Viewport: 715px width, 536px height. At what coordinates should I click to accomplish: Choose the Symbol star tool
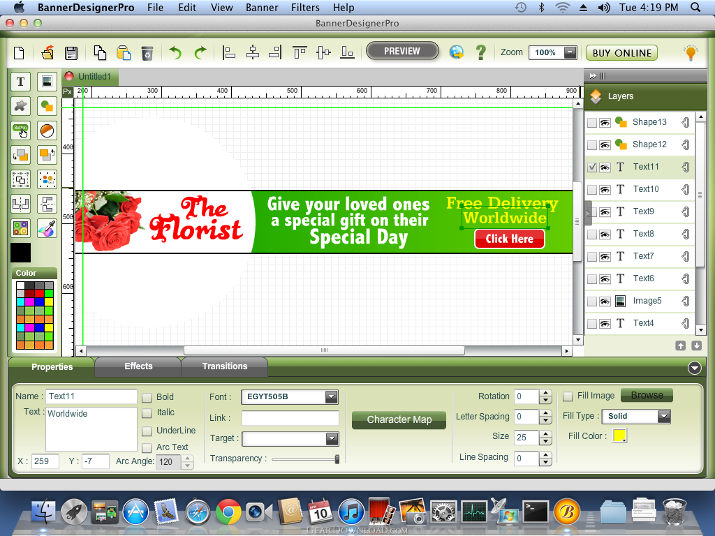pos(20,106)
